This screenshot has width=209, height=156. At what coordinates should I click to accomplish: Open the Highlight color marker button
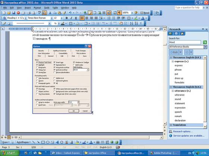click(x=136, y=18)
